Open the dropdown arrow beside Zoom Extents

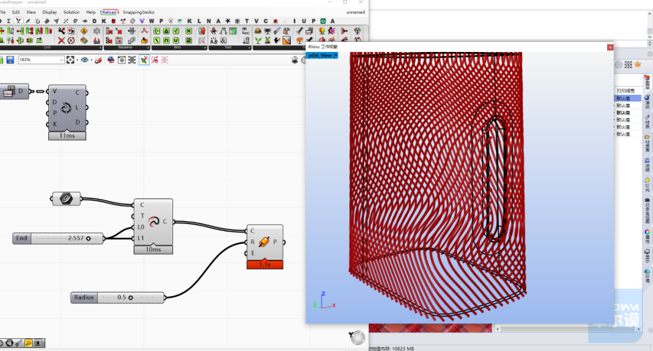pyautogui.click(x=77, y=60)
